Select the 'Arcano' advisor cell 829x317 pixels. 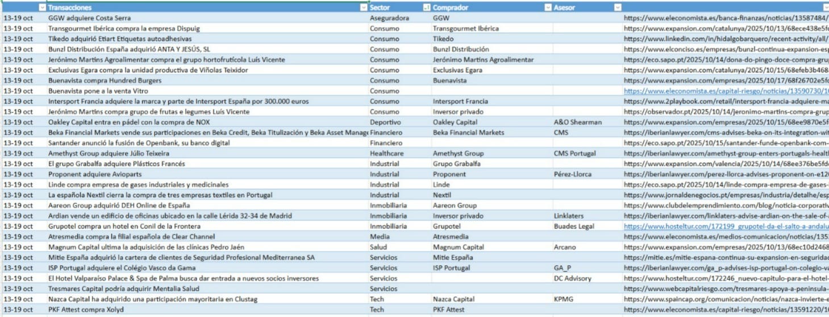[587, 247]
